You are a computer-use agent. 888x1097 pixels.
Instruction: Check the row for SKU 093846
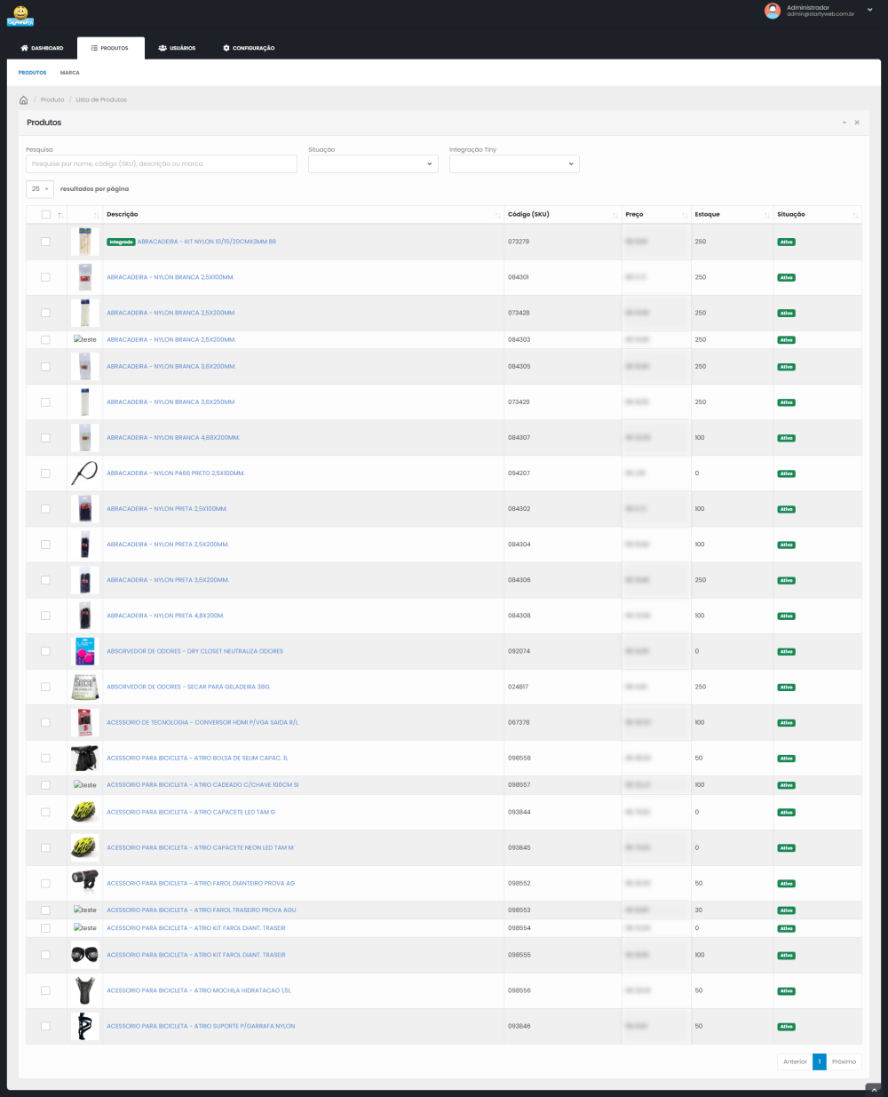[46, 1026]
